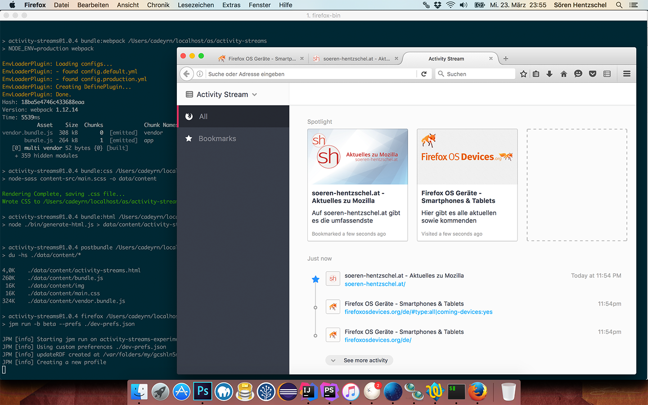Bookmark this page with the star icon
The height and width of the screenshot is (405, 648).
click(523, 74)
